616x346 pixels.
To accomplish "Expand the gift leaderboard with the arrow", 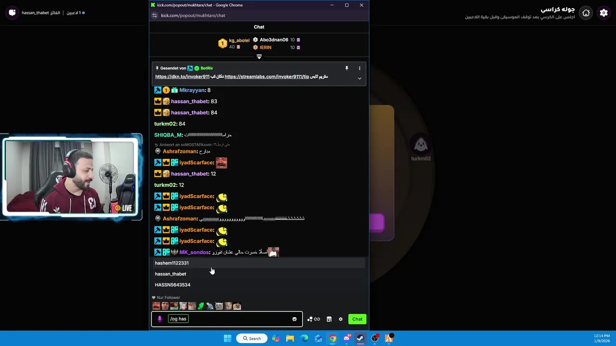I will point(259,57).
